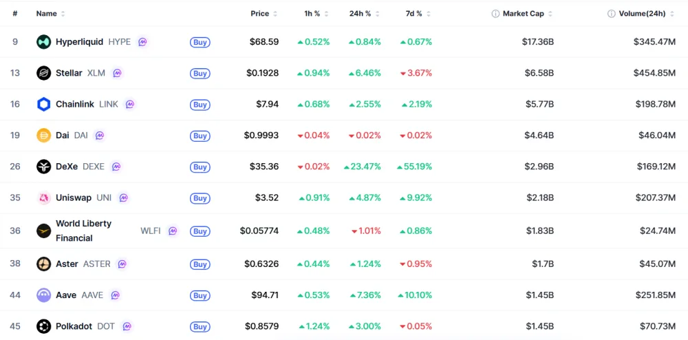This screenshot has height=340, width=688.
Task: Click the Buy button for Aave
Action: (x=200, y=296)
